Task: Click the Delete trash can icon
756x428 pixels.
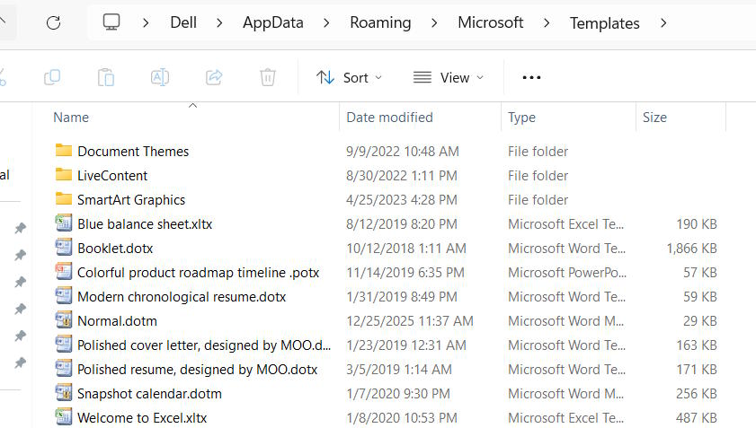Action: [x=268, y=77]
